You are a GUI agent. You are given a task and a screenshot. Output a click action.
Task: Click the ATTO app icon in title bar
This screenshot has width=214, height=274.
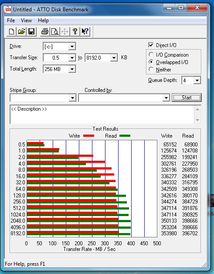click(x=7, y=10)
